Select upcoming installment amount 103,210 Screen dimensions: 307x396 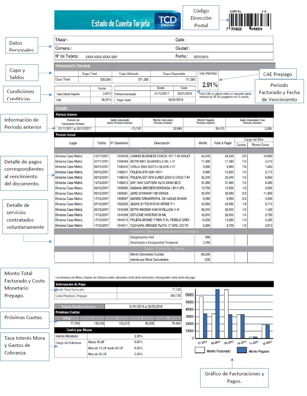tap(124, 323)
